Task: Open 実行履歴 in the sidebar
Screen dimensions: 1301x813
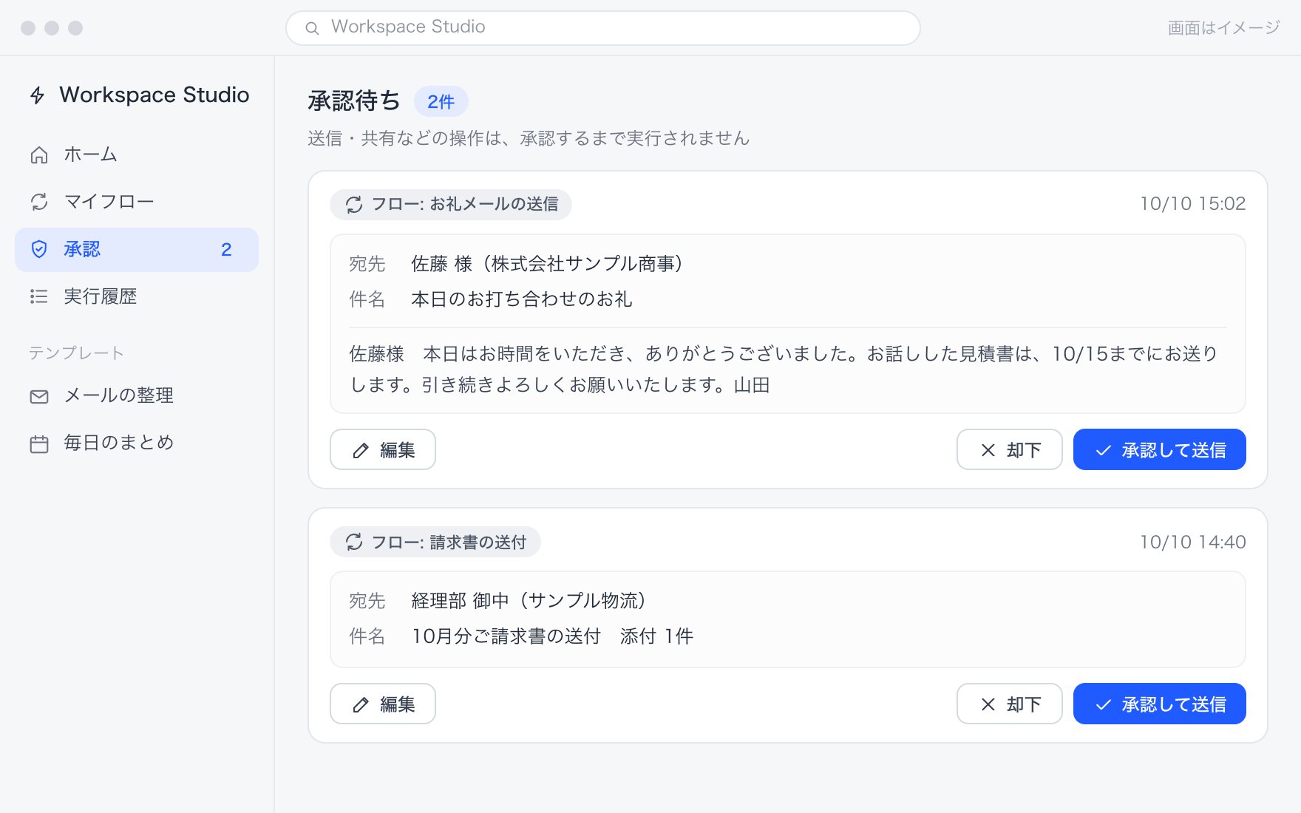Action: [x=137, y=296]
